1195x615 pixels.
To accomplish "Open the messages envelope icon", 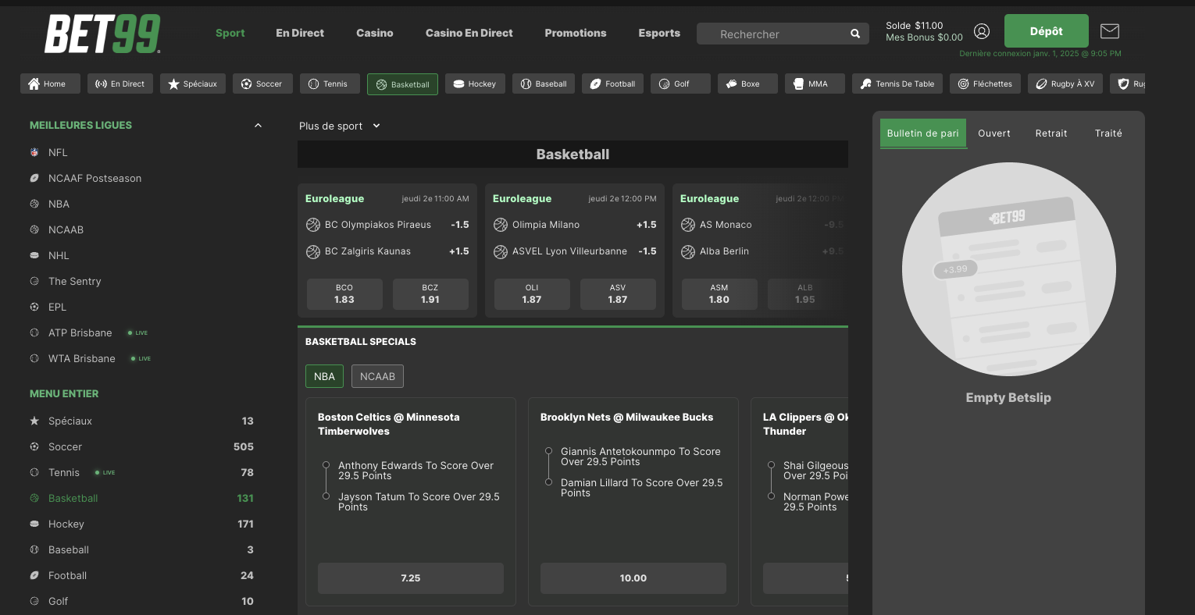I will (x=1110, y=31).
